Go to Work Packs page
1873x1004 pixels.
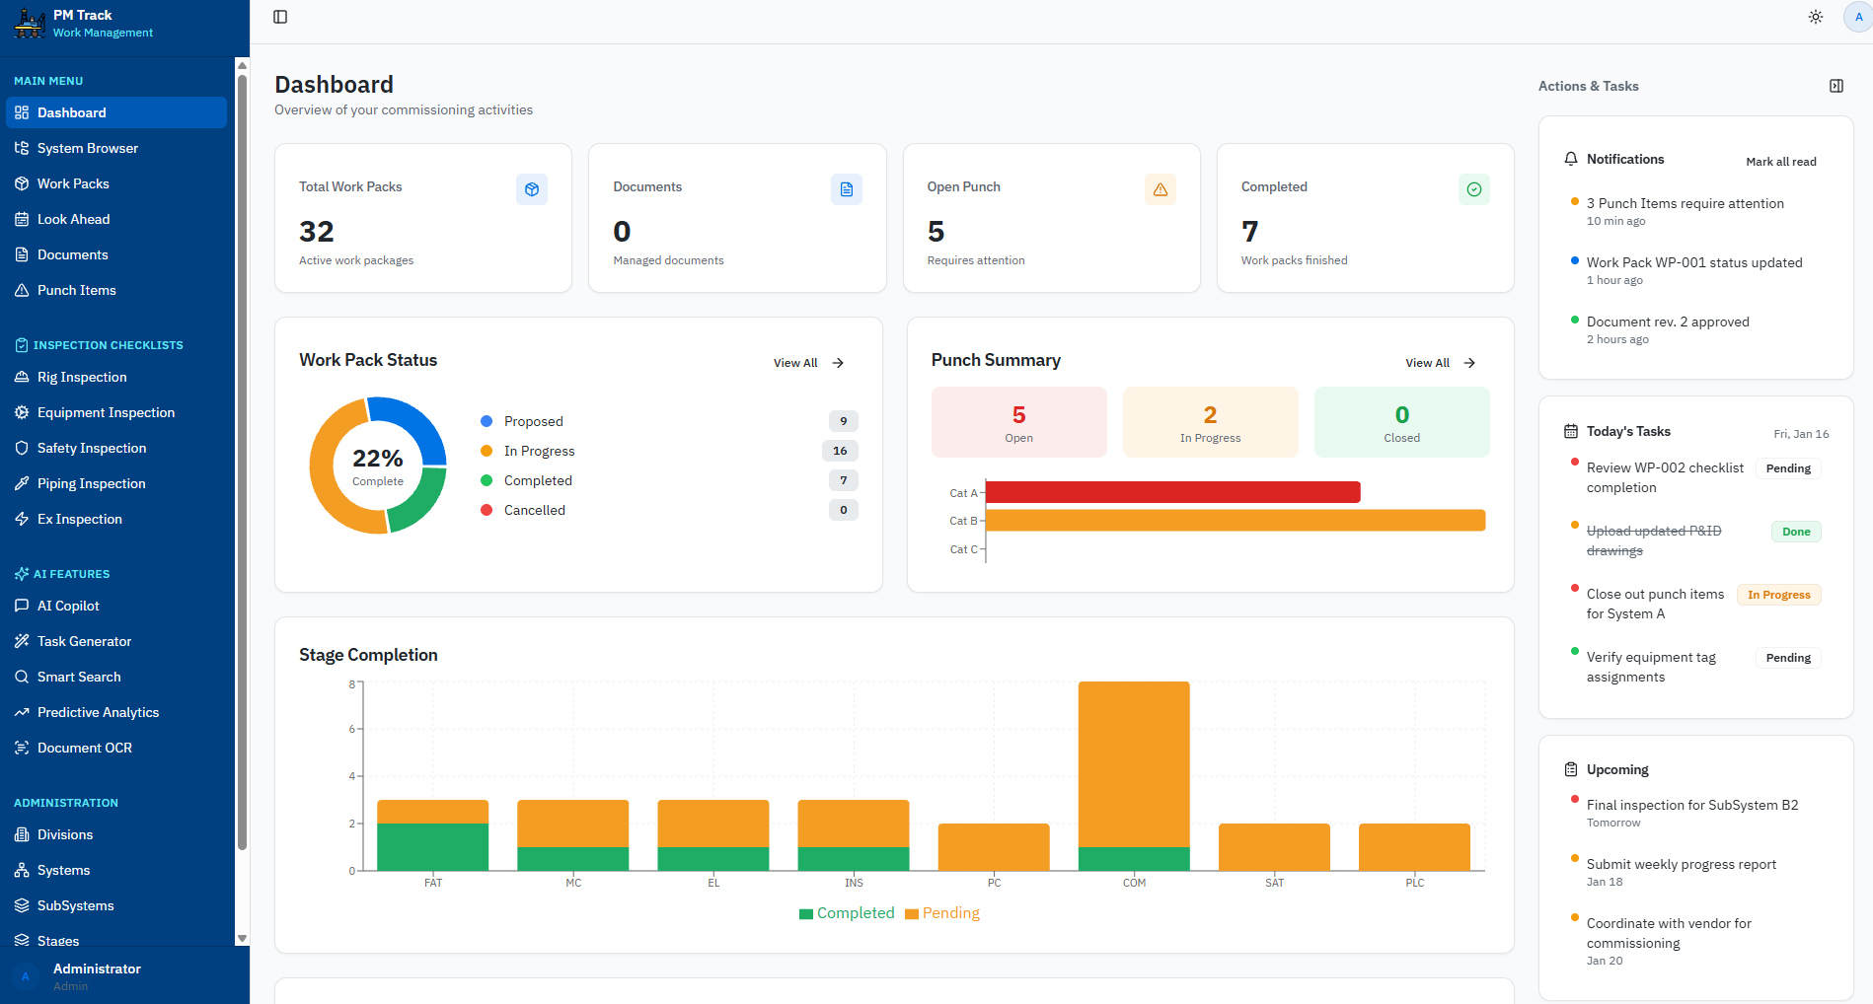click(x=116, y=183)
